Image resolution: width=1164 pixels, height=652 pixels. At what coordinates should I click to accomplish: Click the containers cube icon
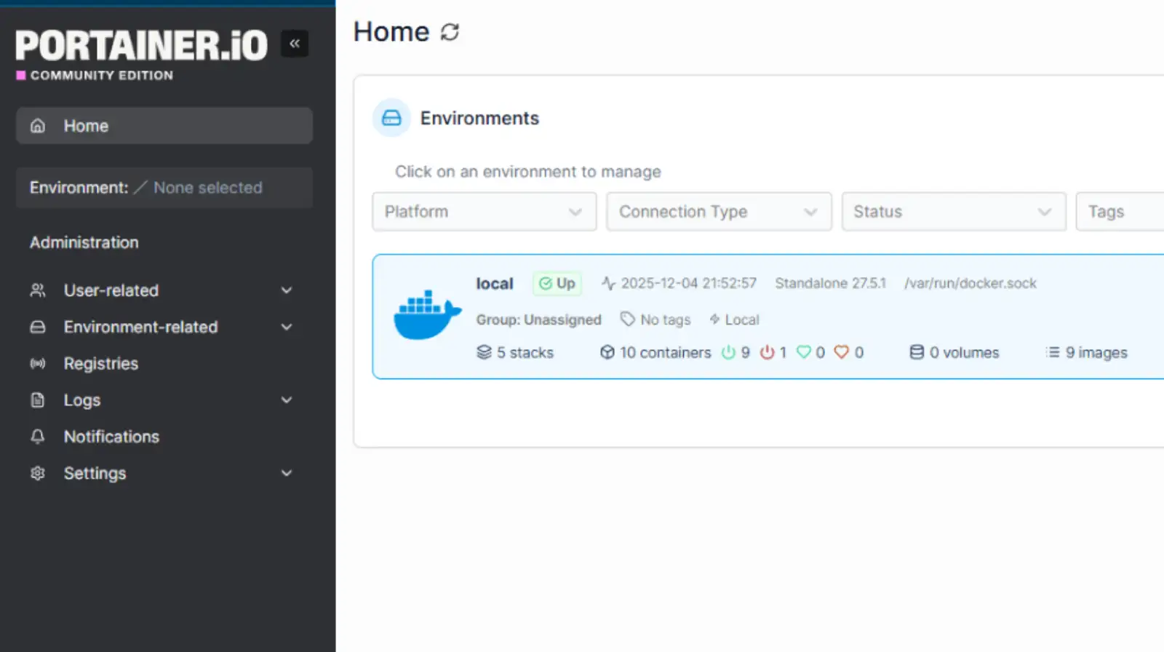pyautogui.click(x=607, y=353)
